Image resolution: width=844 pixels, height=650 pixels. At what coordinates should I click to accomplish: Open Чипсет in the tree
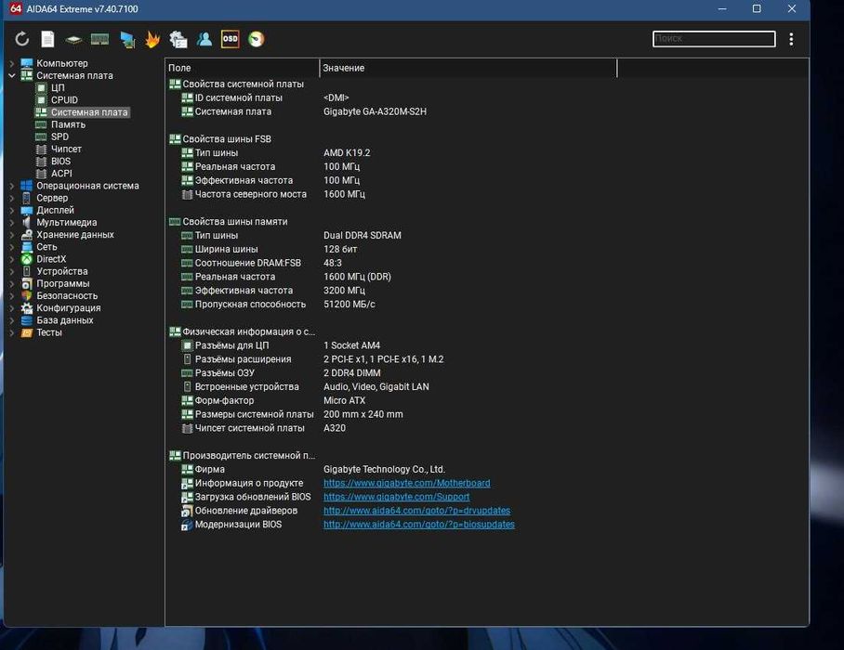(66, 149)
